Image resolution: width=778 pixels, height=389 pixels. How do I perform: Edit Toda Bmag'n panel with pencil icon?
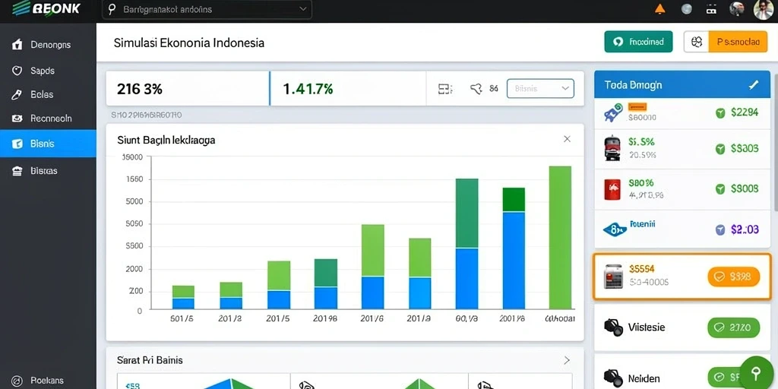tap(753, 85)
